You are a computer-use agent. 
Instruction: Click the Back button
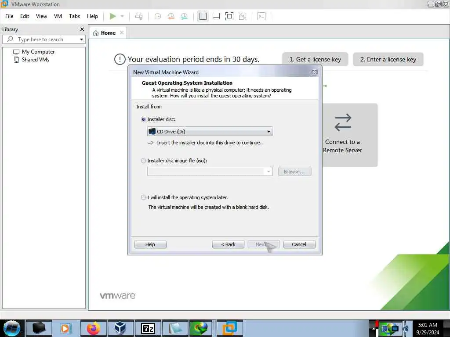pos(228,244)
